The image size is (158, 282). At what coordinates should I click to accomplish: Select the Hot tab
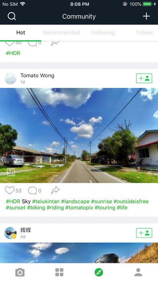(x=21, y=32)
